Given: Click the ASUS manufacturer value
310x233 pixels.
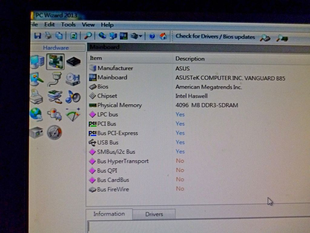Looking at the screenshot, I should coord(183,69).
